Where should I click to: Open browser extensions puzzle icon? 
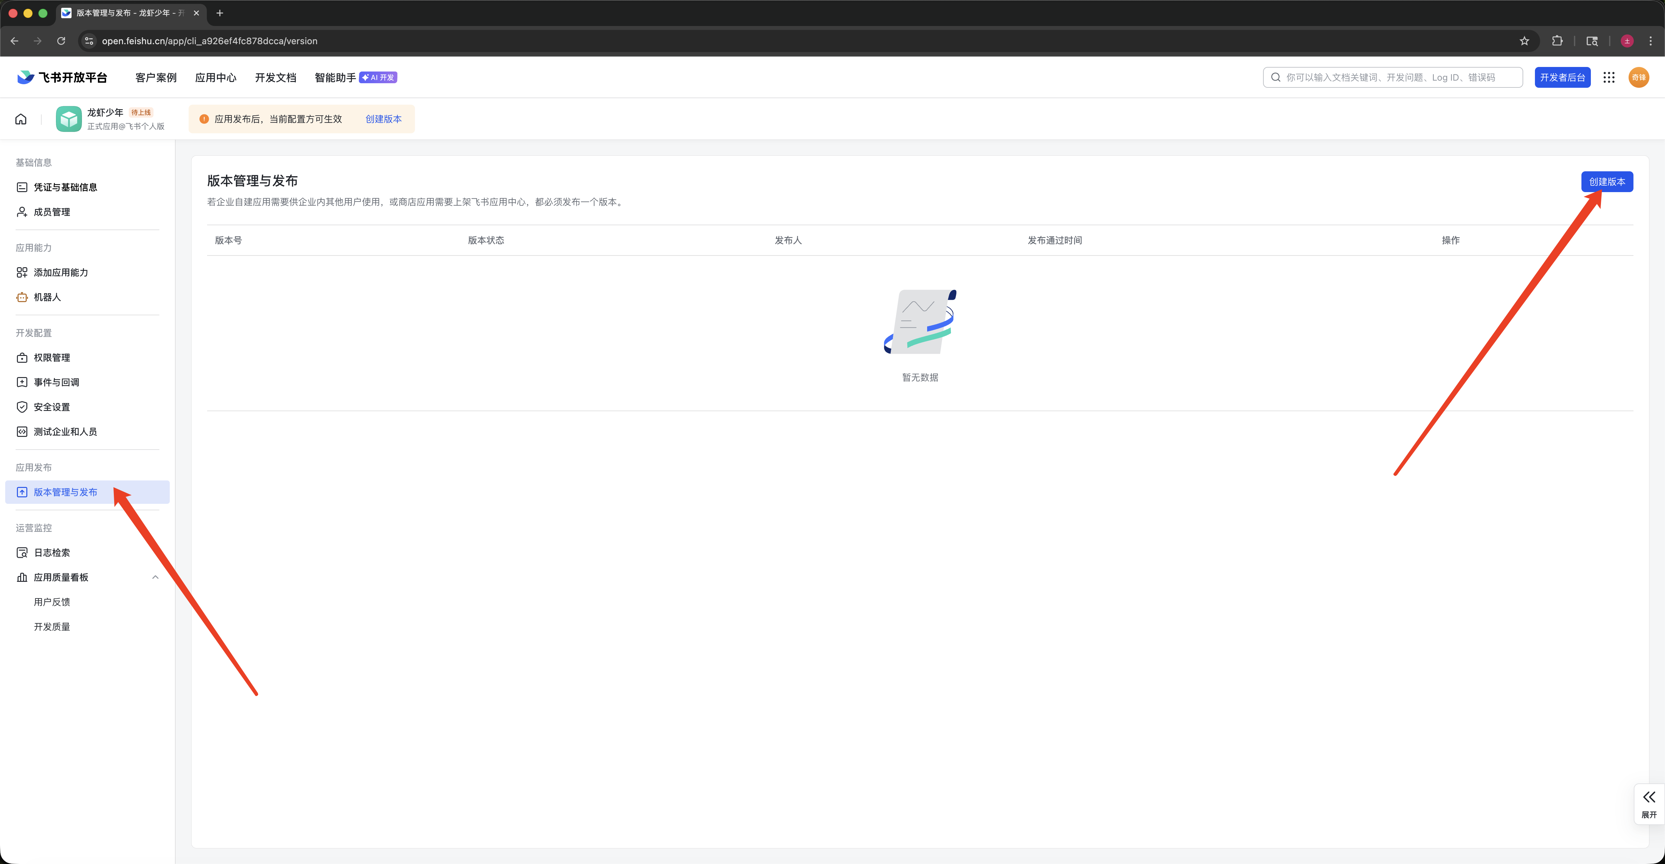coord(1557,41)
